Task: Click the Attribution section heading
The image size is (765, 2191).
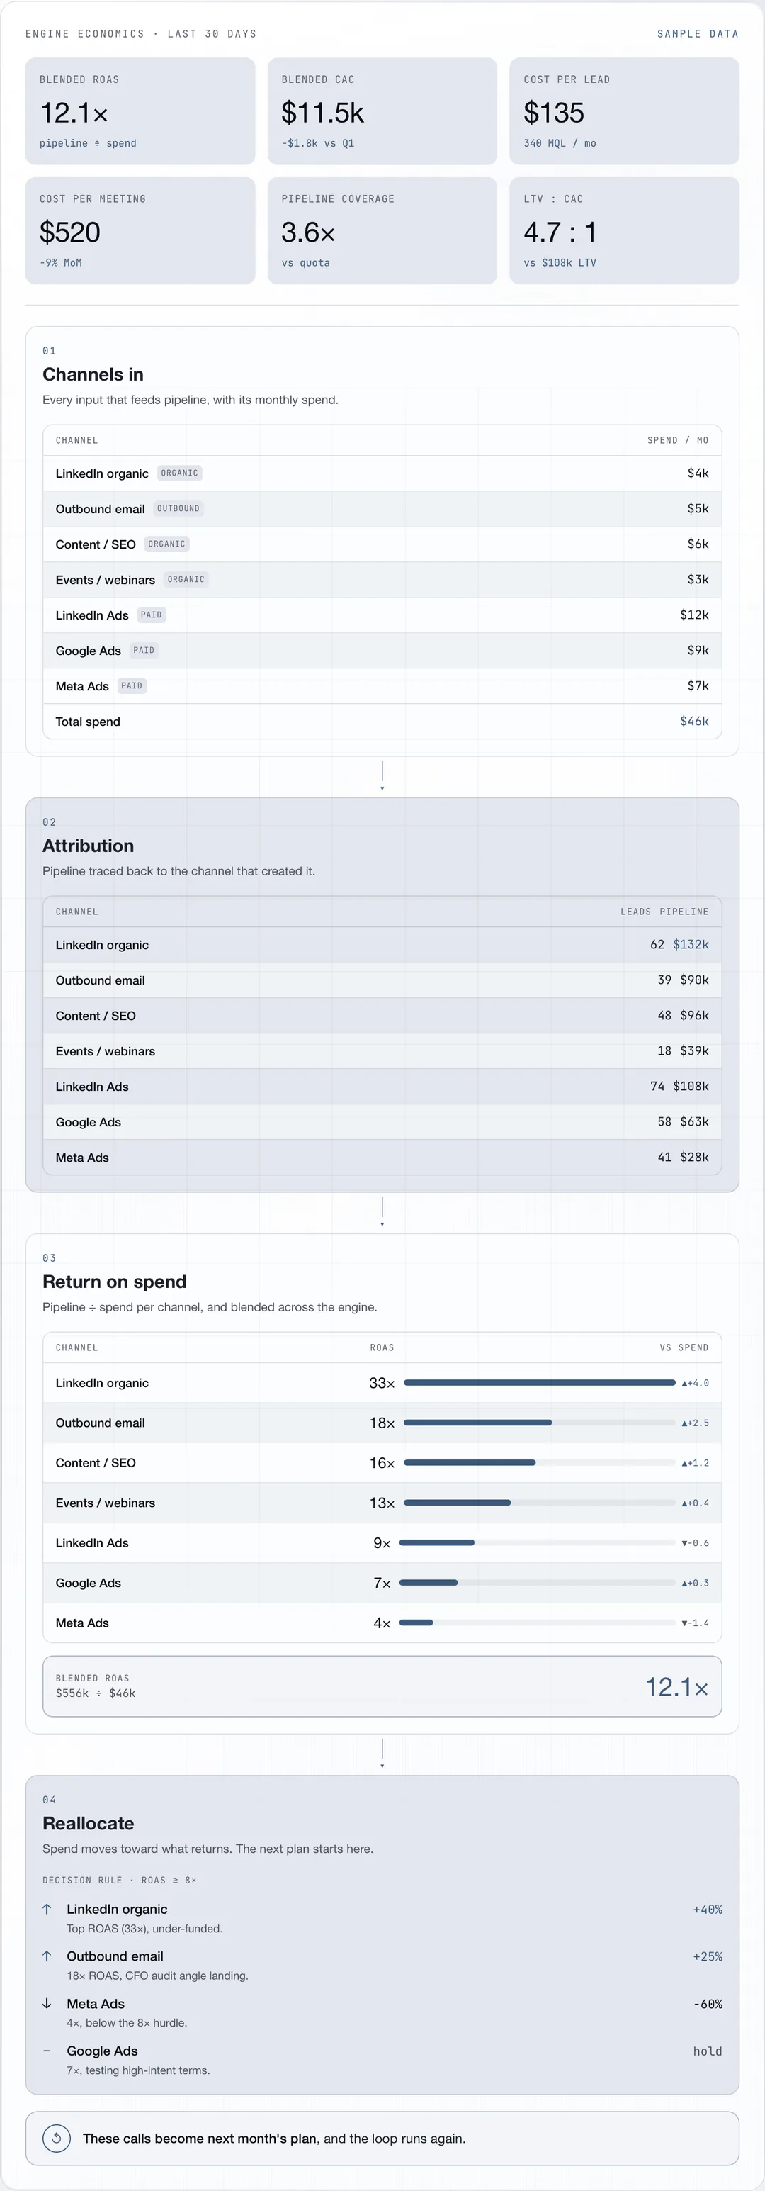Action: tap(89, 846)
